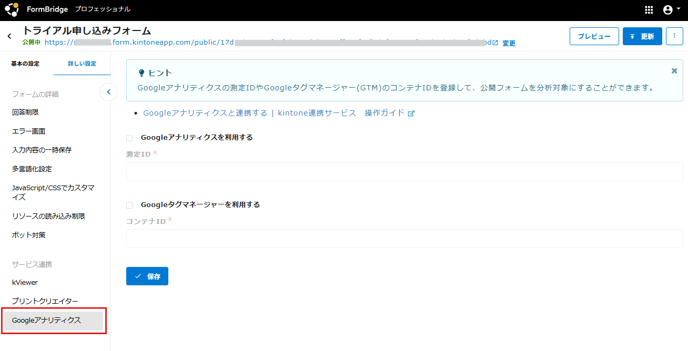Image resolution: width=688 pixels, height=351 pixels.
Task: Open ボット対策 settings
Action: tap(29, 235)
